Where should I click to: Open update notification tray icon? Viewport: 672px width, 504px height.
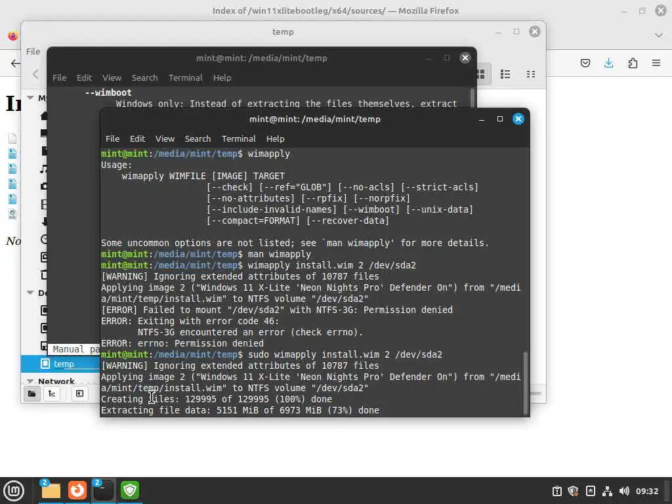(x=556, y=491)
